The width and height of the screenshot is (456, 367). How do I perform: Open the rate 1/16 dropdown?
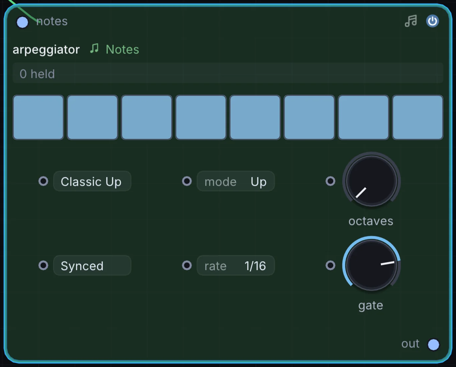pos(236,266)
